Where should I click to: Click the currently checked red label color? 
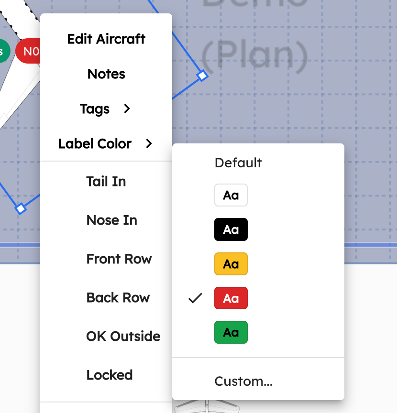point(231,298)
